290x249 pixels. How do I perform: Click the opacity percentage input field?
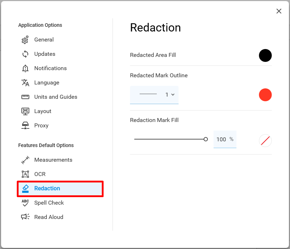pyautogui.click(x=225, y=139)
